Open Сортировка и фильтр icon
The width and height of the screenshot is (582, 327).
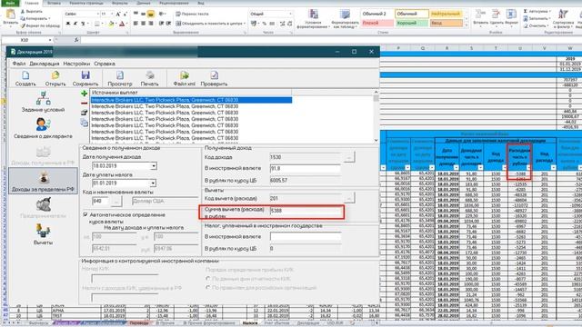point(563,15)
